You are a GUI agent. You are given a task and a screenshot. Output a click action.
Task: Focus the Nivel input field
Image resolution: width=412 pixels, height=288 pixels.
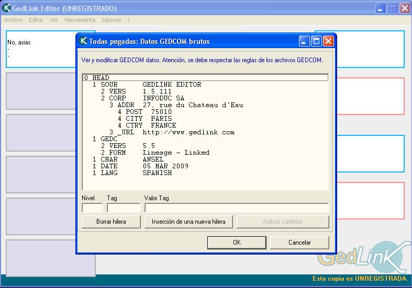92,208
